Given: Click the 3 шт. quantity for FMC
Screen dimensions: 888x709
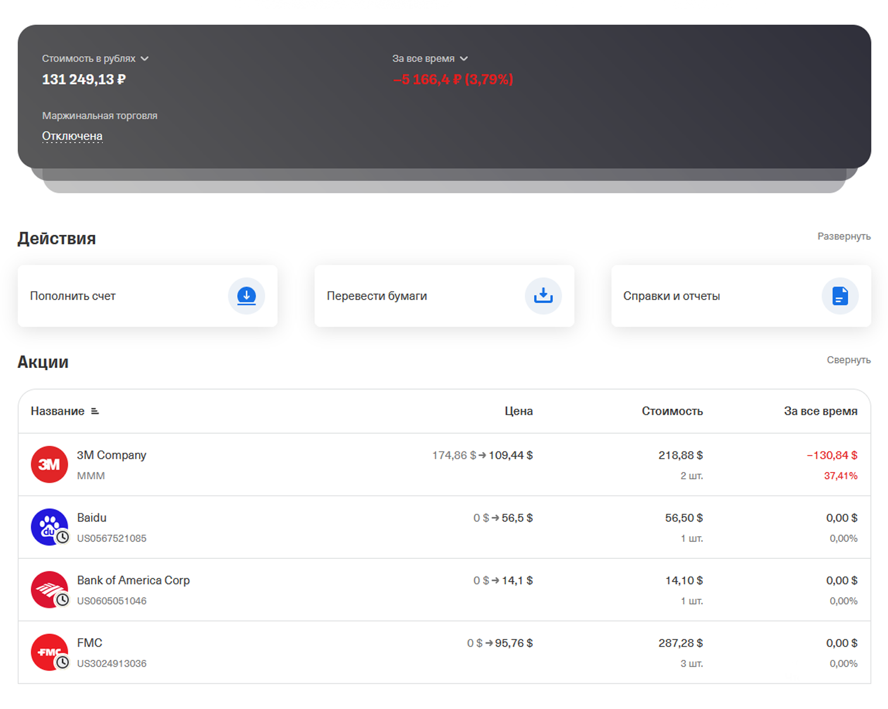Looking at the screenshot, I should pyautogui.click(x=692, y=663).
